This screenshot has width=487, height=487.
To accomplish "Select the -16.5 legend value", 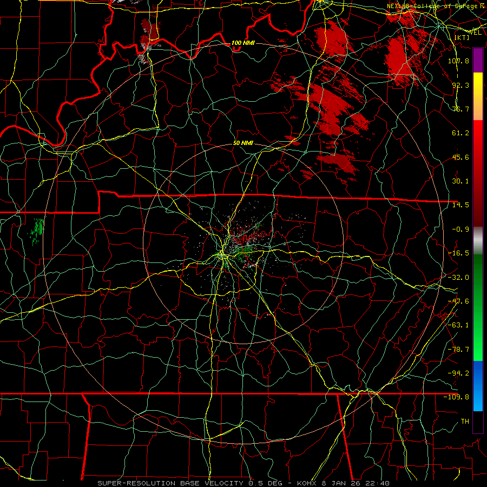I will [x=458, y=253].
